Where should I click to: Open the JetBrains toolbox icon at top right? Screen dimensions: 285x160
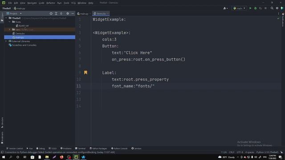point(282,8)
